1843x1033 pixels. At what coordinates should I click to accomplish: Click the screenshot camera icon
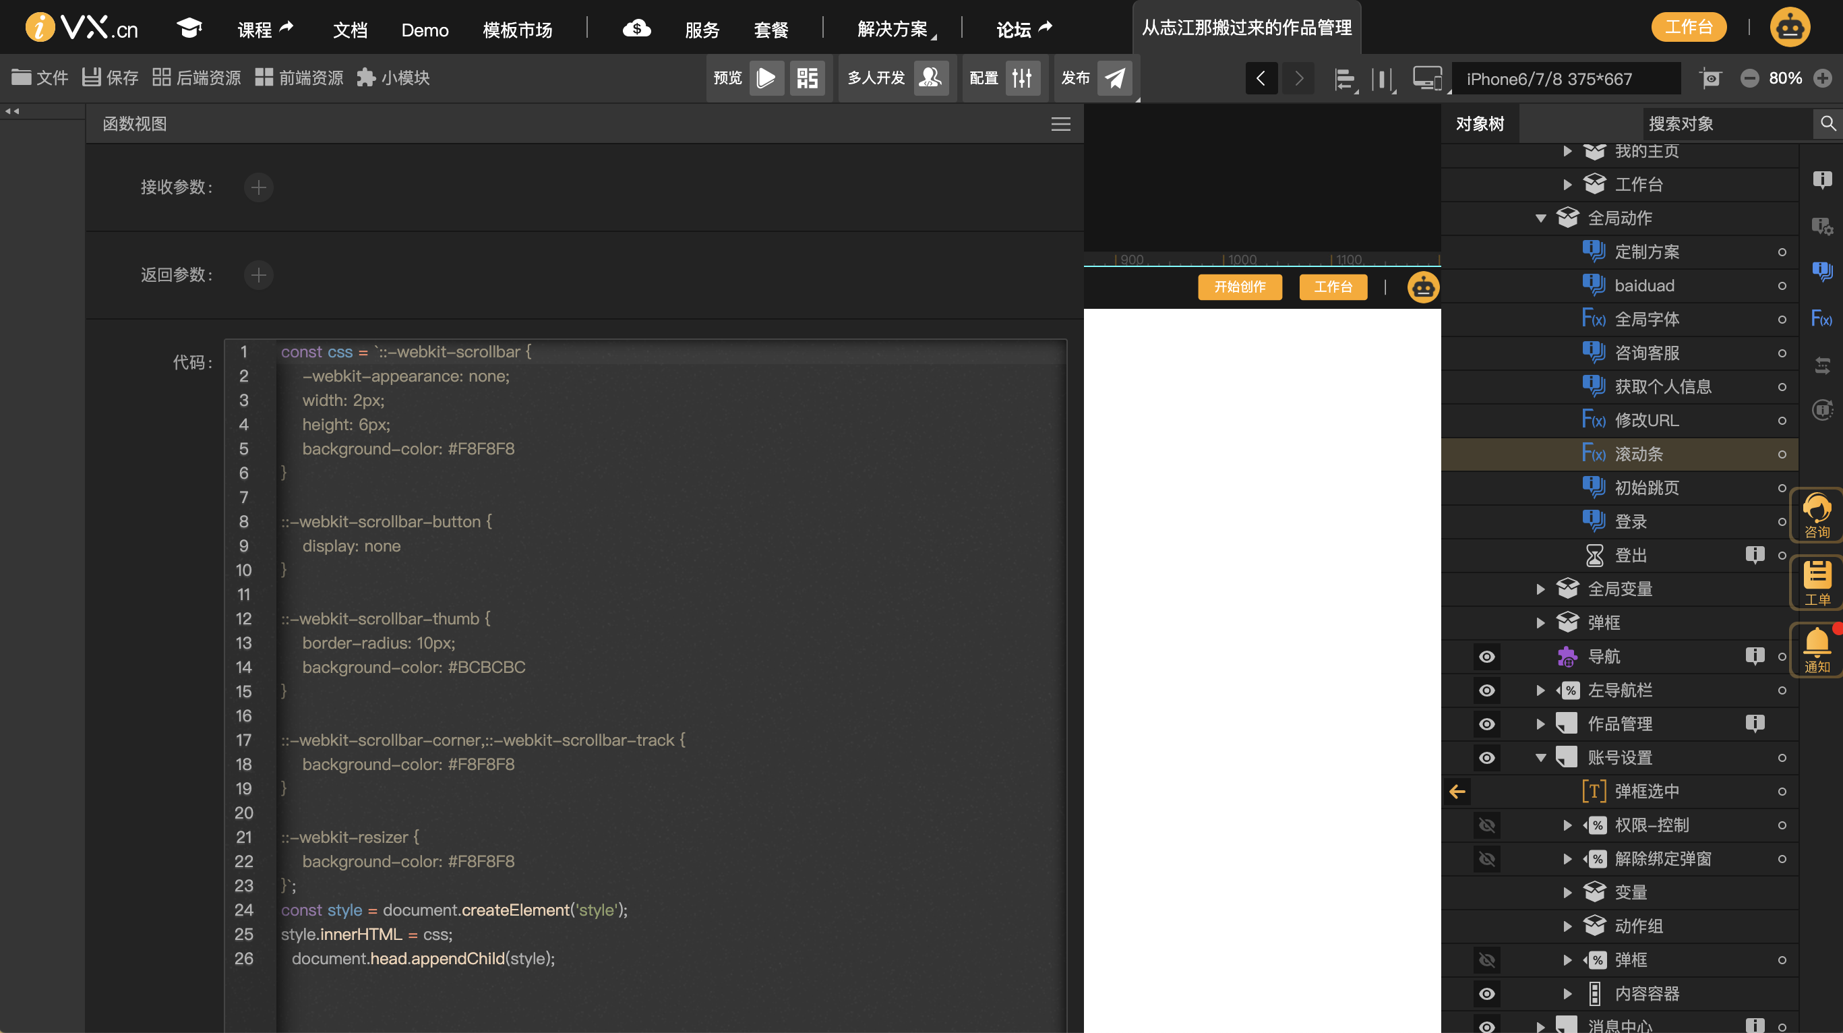coord(1711,78)
